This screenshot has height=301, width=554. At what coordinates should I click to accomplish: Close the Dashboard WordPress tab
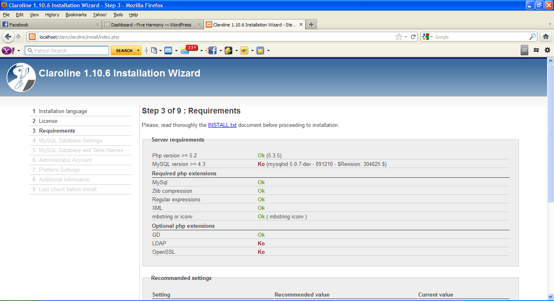(x=199, y=24)
